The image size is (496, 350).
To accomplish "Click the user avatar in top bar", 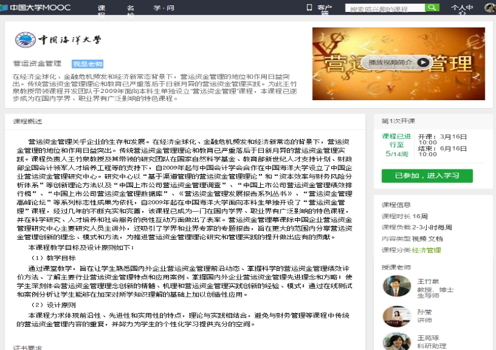I will point(489,8).
